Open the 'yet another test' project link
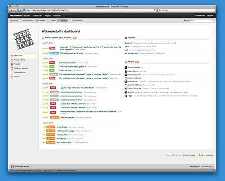 (131, 53)
